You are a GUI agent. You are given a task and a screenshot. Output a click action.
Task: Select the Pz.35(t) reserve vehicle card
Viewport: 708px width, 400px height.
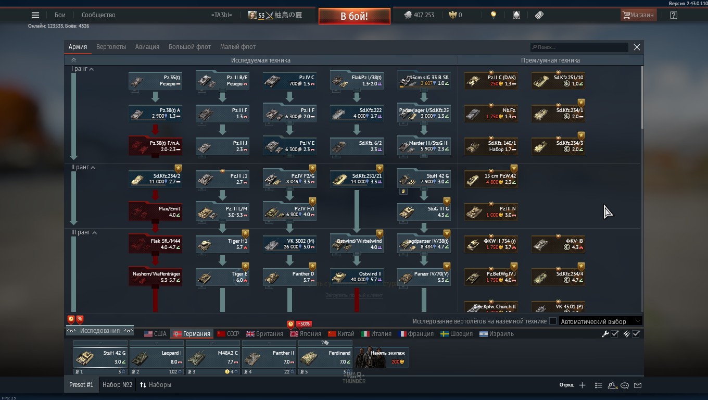[155, 81]
